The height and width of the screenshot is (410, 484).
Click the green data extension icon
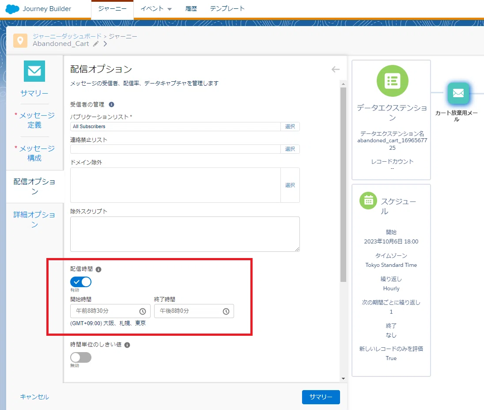click(x=392, y=81)
